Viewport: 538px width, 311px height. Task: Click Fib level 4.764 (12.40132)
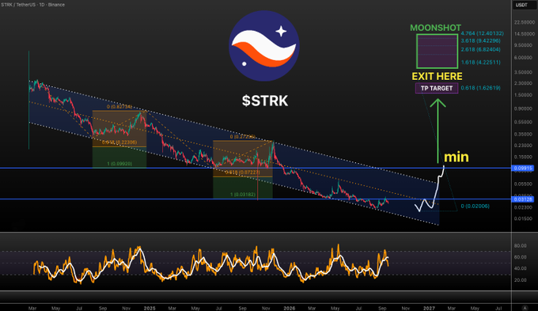(482, 33)
